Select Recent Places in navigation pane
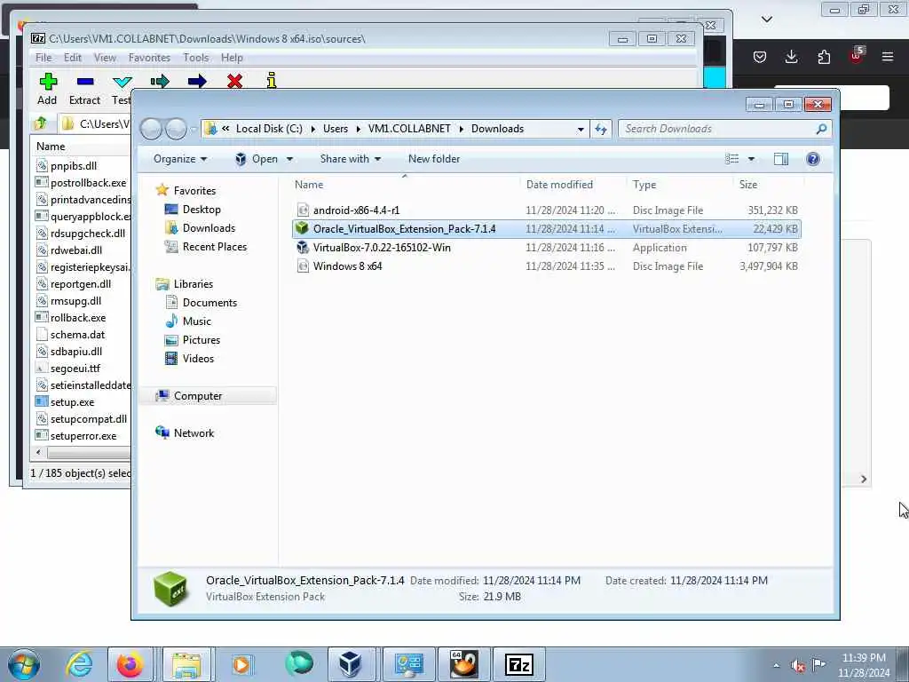The width and height of the screenshot is (909, 682). tap(215, 247)
